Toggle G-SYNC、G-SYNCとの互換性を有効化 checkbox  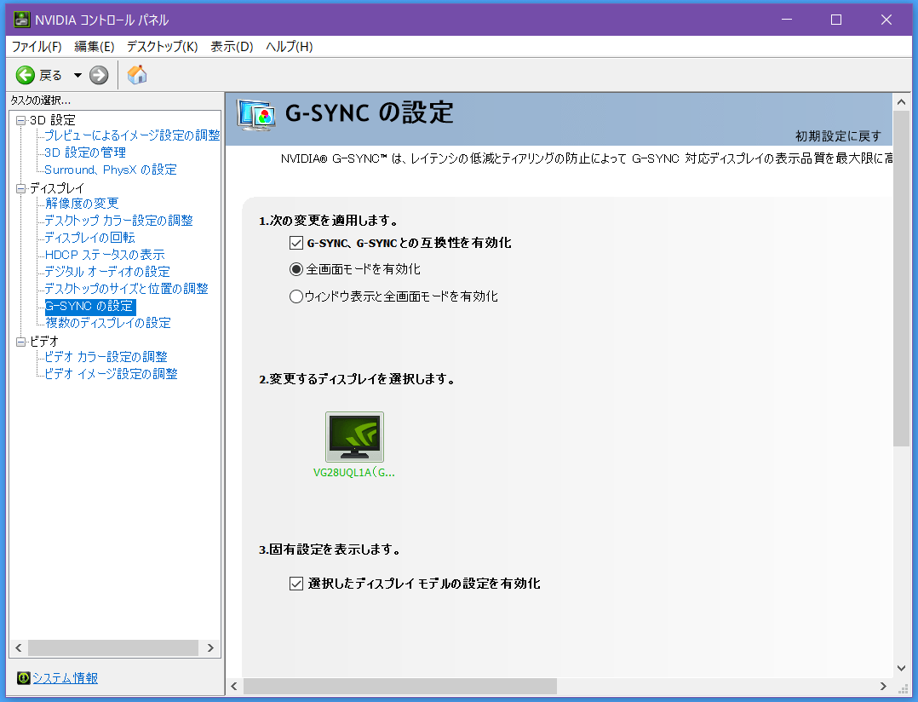[296, 243]
